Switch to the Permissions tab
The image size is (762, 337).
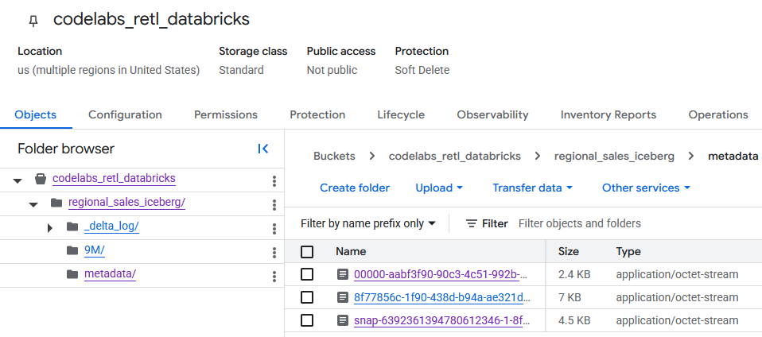(226, 114)
